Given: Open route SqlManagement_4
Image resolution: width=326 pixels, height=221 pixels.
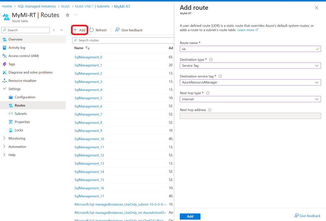Looking at the screenshot, I should (88, 90).
